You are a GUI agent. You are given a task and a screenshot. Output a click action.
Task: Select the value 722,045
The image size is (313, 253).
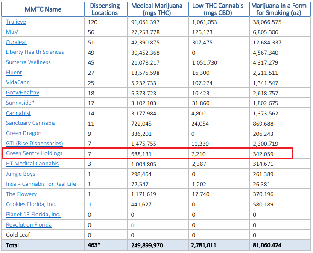pyautogui.click(x=141, y=124)
